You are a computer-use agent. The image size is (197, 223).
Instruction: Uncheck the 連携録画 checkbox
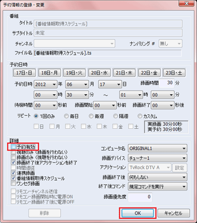click(x=13, y=173)
